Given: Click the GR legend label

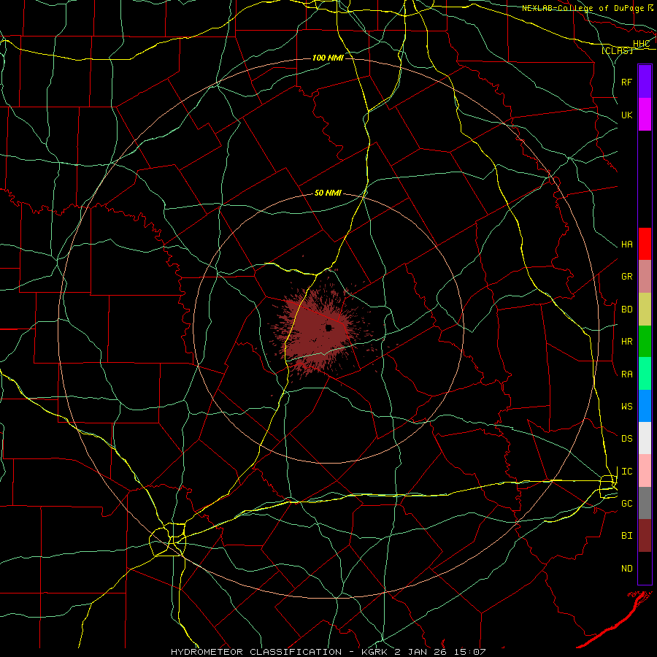Looking at the screenshot, I should (x=627, y=277).
